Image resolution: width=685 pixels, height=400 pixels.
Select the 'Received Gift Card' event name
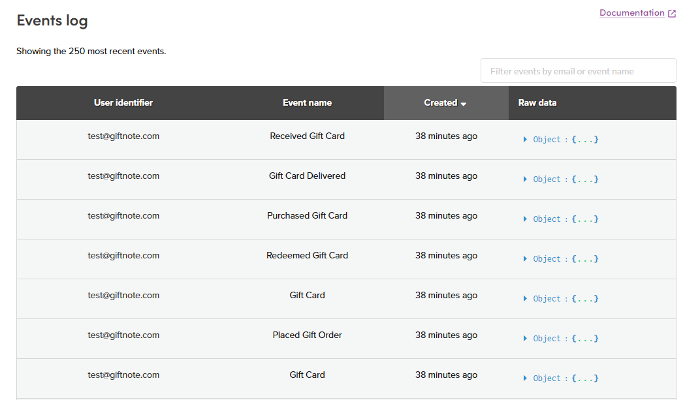(307, 136)
